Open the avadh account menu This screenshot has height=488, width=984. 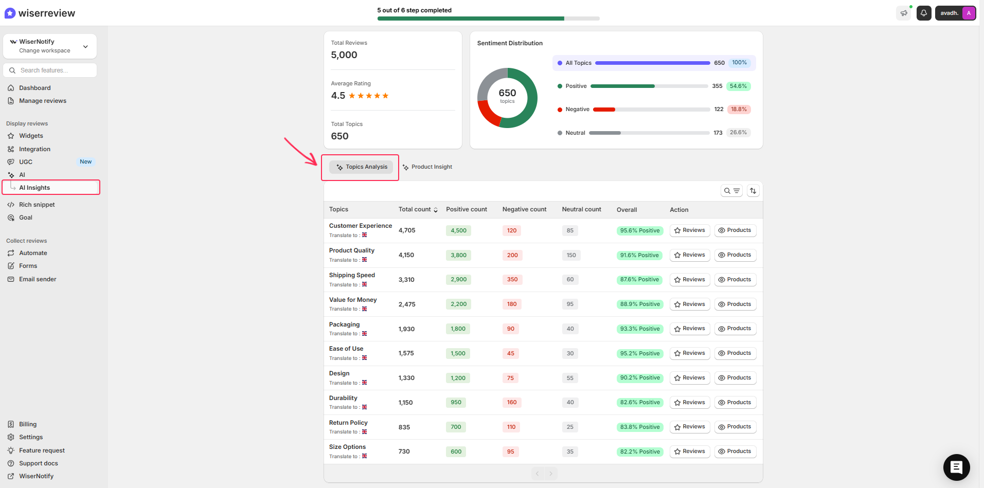pyautogui.click(x=955, y=13)
